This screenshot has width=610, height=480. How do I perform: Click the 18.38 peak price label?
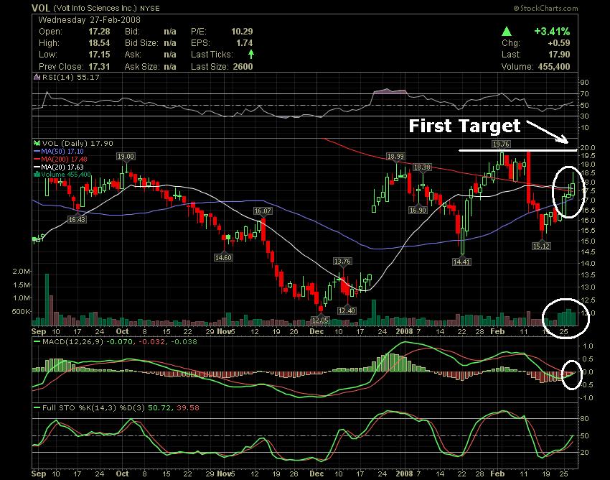click(422, 167)
